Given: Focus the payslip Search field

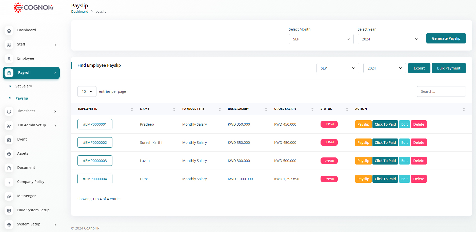Looking at the screenshot, I should point(441,91).
